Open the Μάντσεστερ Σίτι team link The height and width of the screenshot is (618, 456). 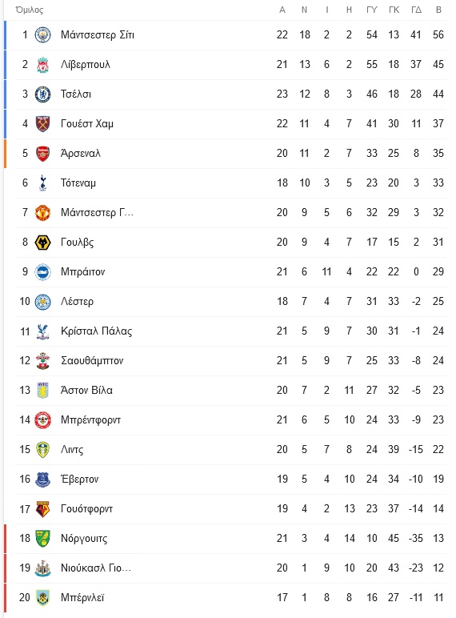[x=98, y=35]
